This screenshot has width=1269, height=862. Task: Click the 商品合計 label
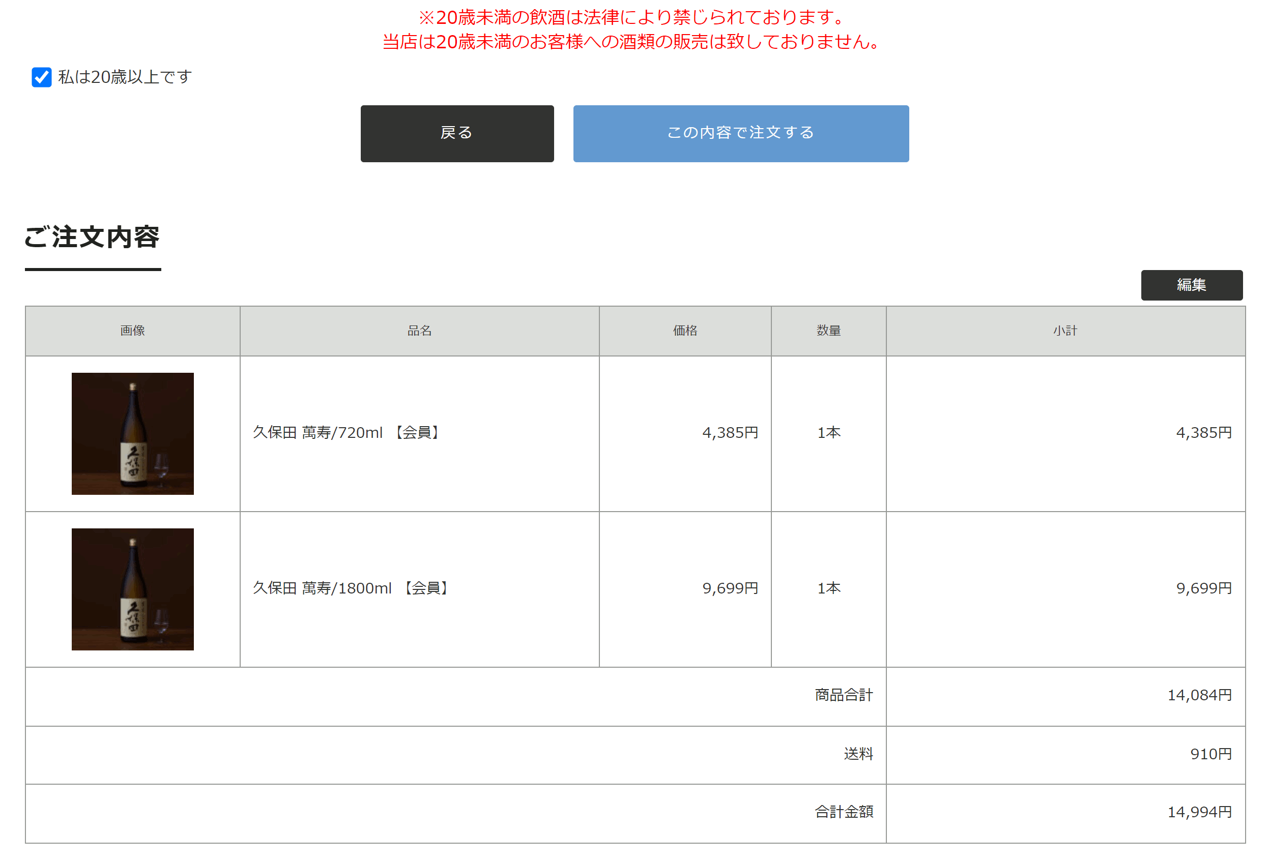point(844,696)
